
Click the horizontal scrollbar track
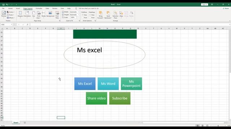183,123
